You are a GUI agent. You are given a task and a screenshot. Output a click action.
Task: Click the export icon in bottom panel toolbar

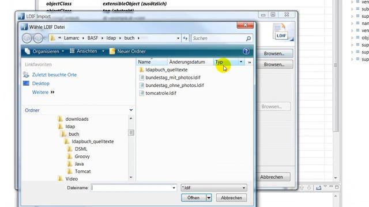point(318,187)
